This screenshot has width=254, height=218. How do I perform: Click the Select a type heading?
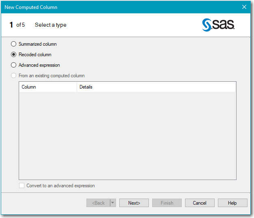coord(51,25)
